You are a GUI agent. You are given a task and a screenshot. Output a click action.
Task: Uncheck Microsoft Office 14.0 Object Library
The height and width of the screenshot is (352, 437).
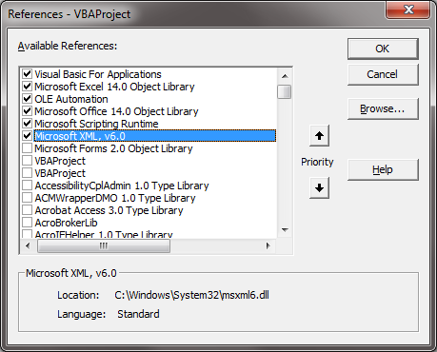pos(27,111)
